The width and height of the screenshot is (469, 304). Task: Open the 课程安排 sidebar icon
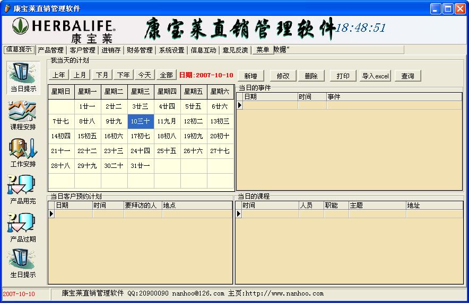click(x=23, y=115)
